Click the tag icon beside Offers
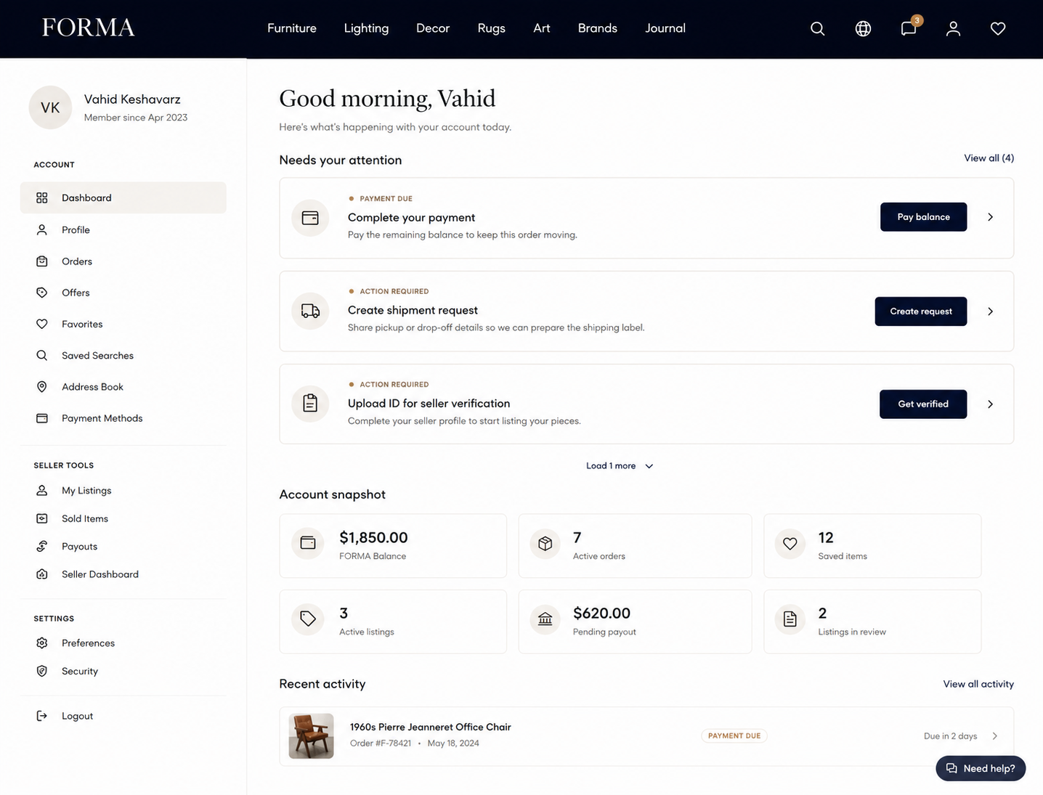 [x=42, y=293]
